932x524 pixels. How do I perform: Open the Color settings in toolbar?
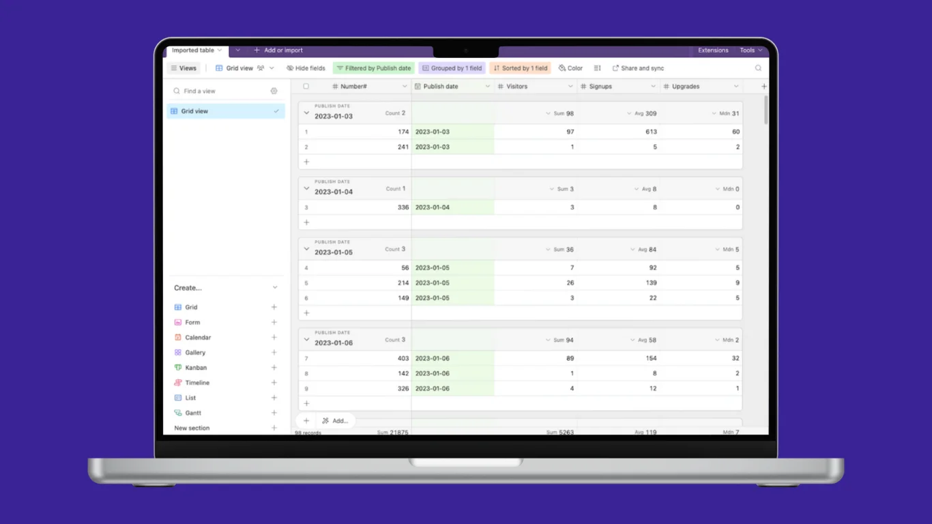click(x=570, y=68)
